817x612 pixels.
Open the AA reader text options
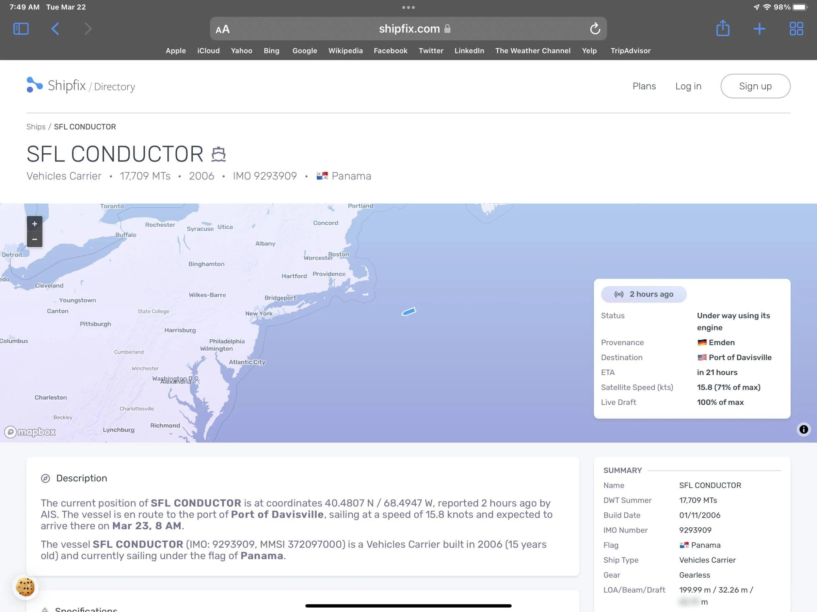(222, 29)
